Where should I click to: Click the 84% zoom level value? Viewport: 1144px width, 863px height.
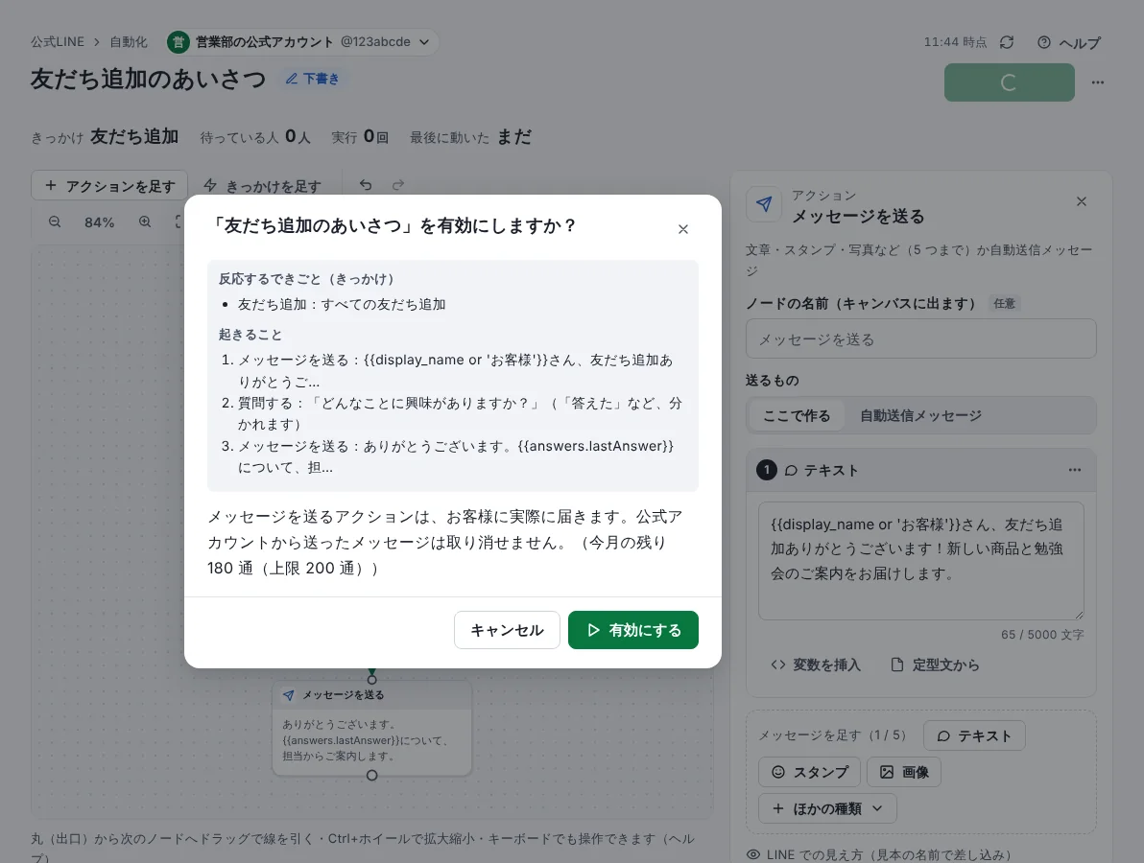tap(99, 222)
